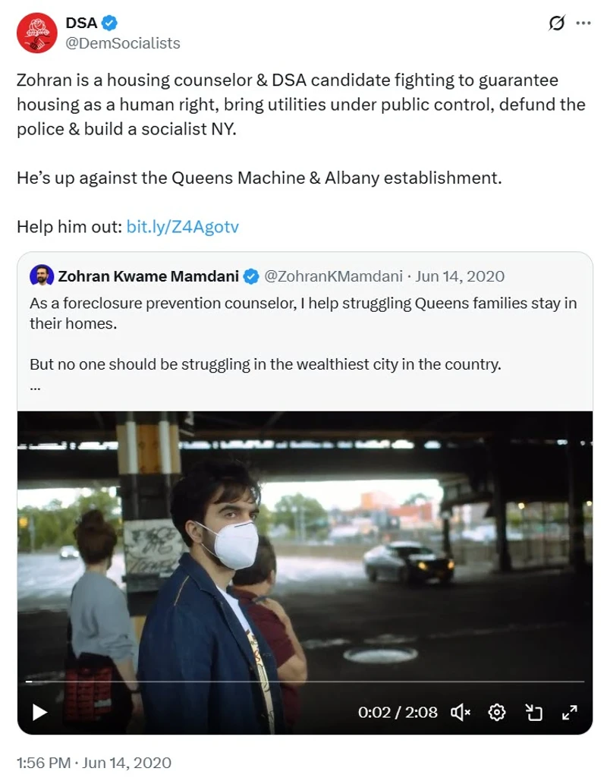Open the @DemSocialists handle link
This screenshot has height=784, width=607.
[x=123, y=43]
